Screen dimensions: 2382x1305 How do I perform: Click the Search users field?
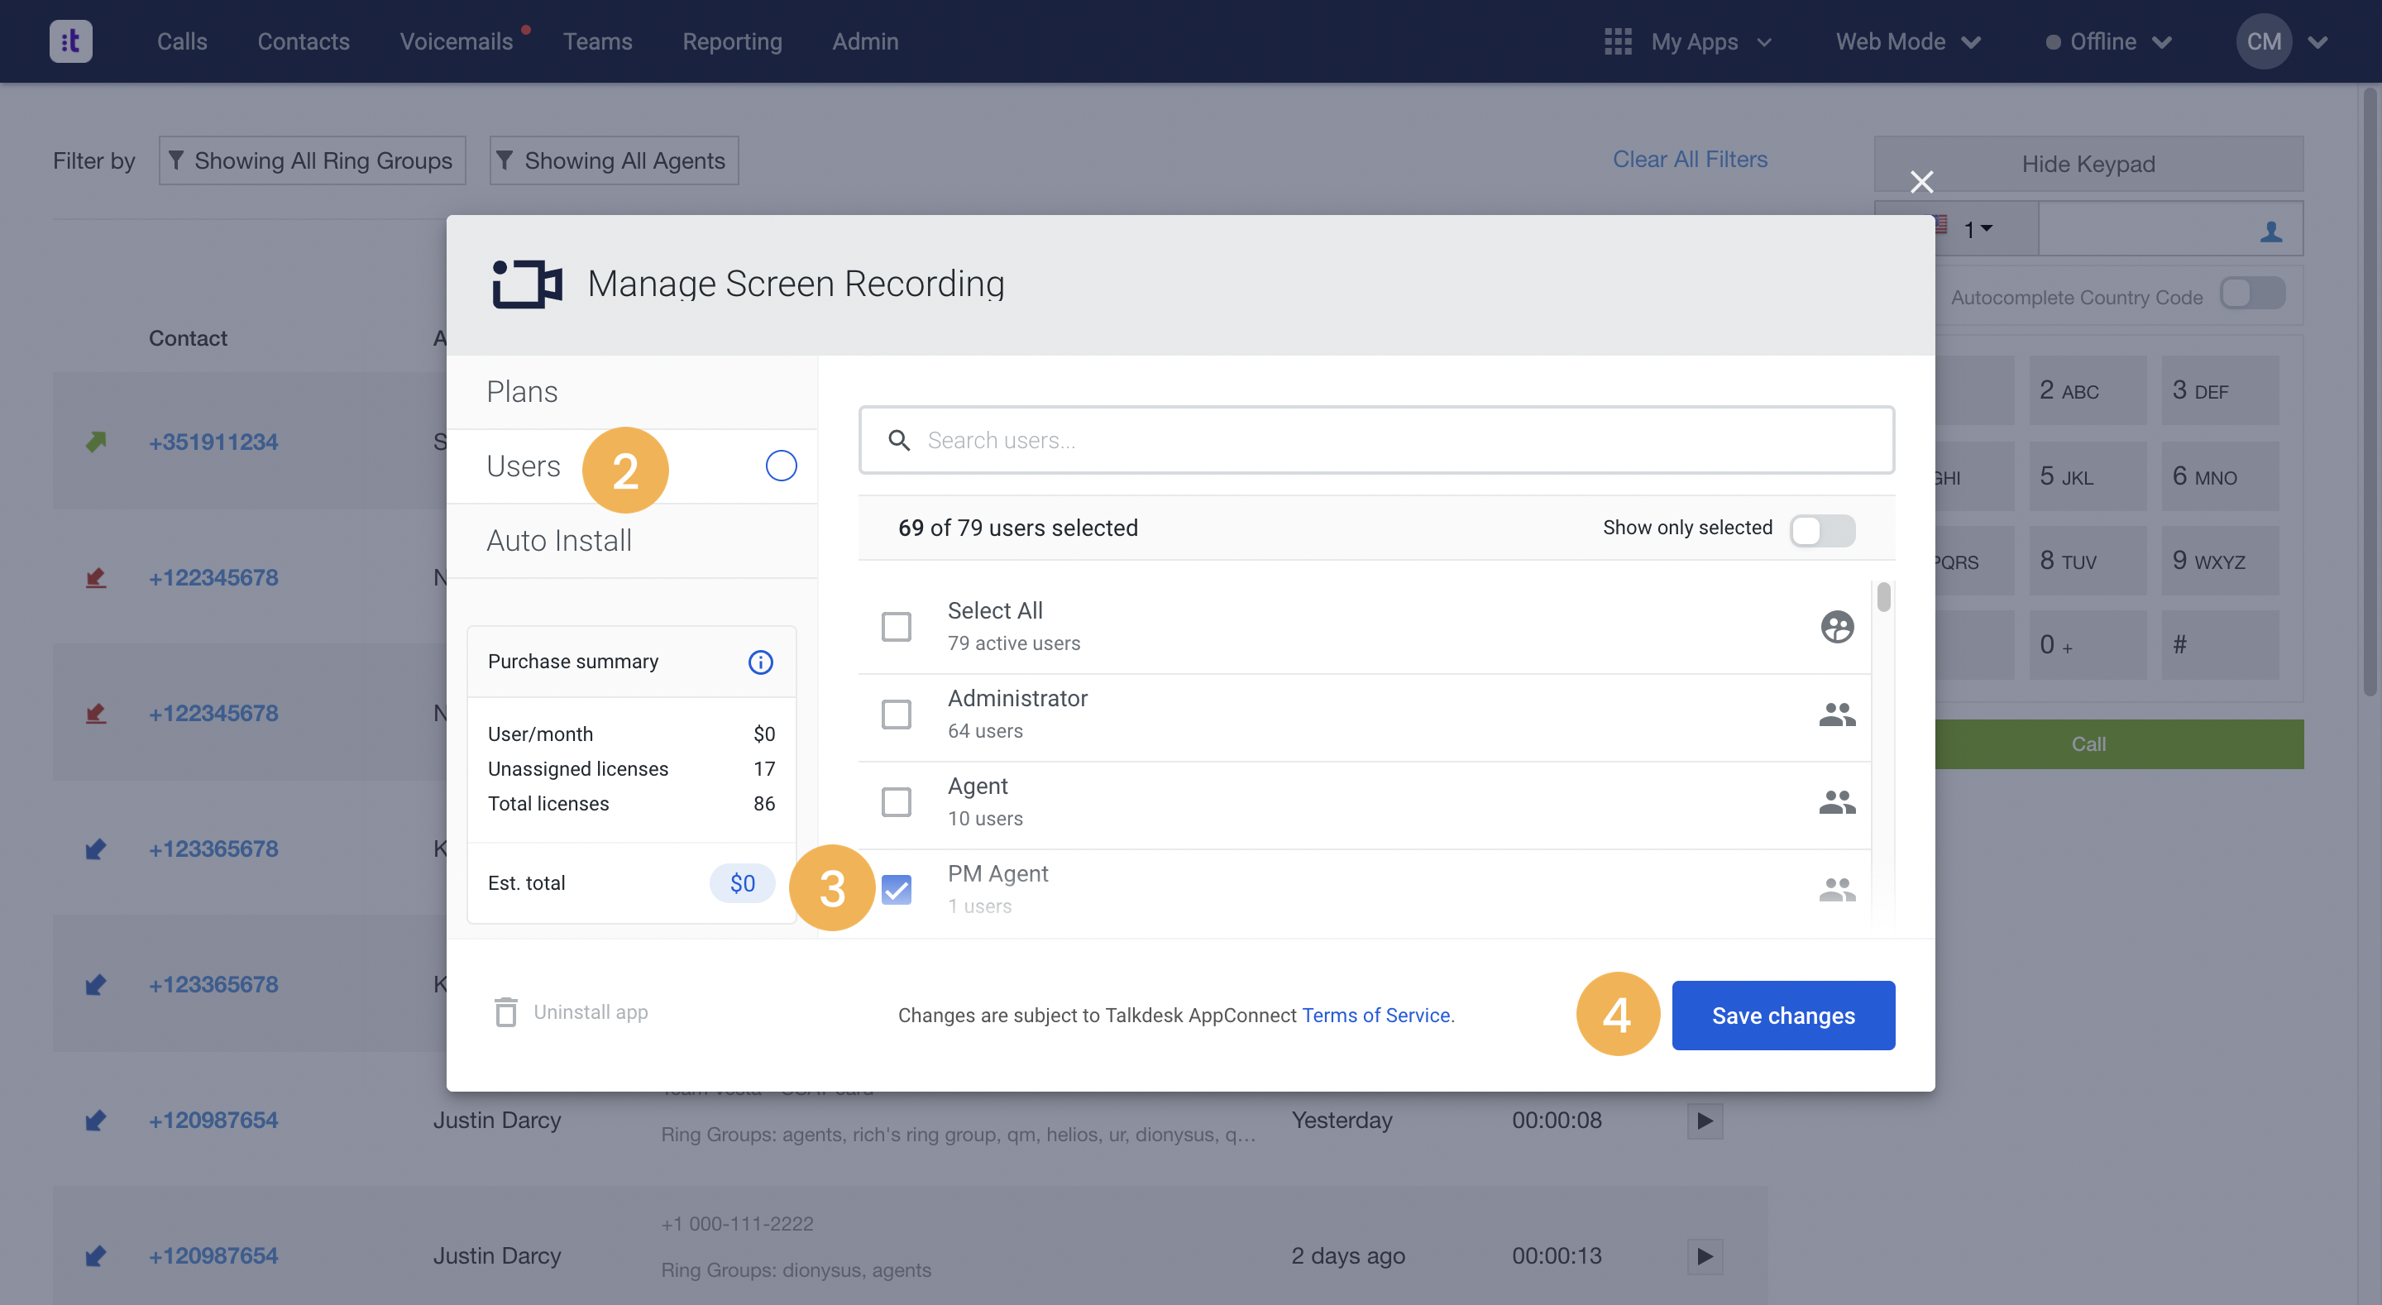point(1376,440)
